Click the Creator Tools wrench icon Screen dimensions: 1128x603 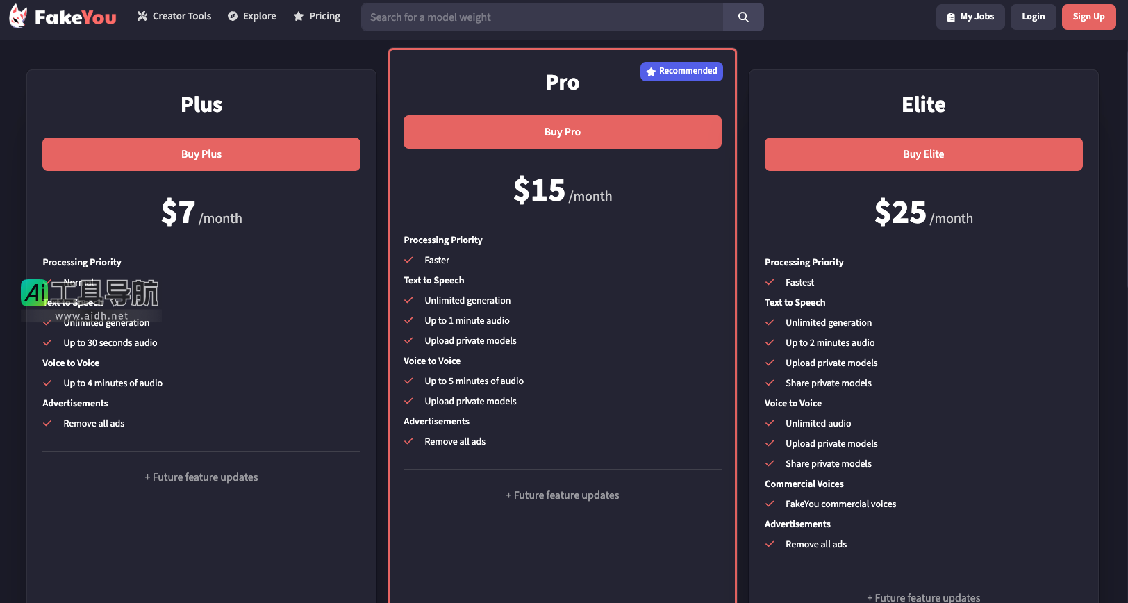pos(142,16)
